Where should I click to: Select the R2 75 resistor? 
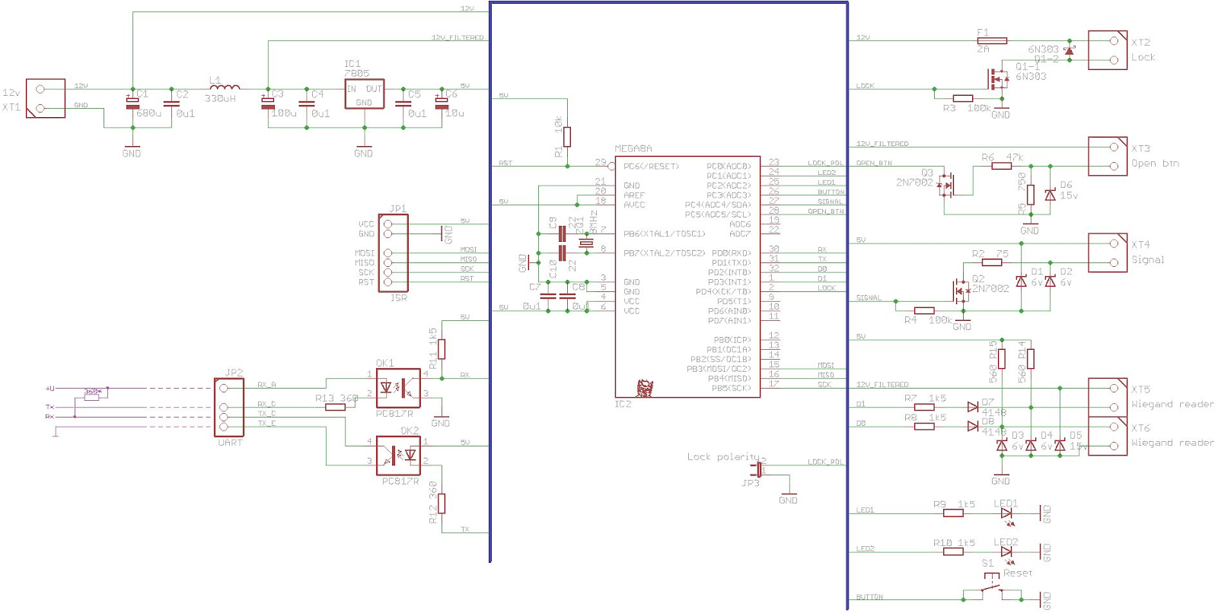[x=992, y=262]
